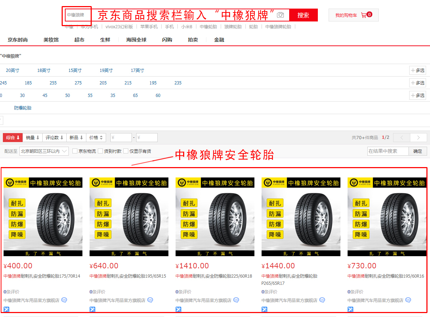The image size is (430, 317).
Task: Open product title ending in 175/70R14
Action: click(42, 276)
